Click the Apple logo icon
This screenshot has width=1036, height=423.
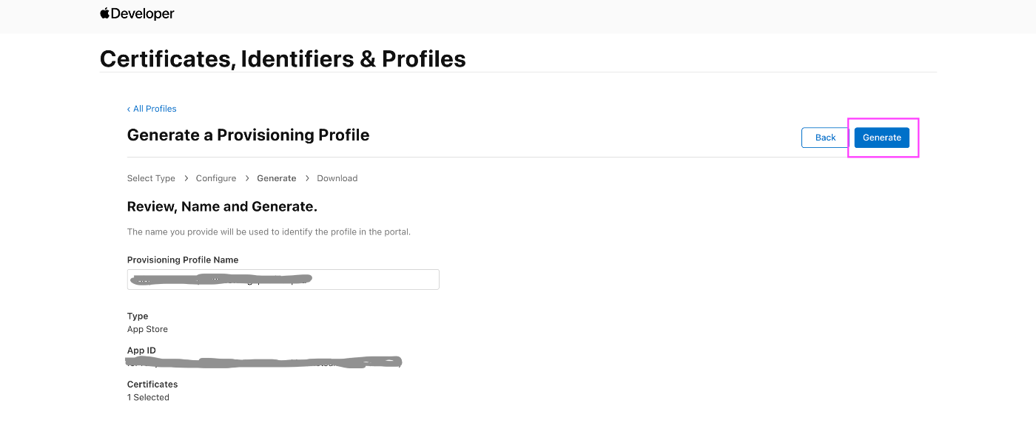coord(105,13)
